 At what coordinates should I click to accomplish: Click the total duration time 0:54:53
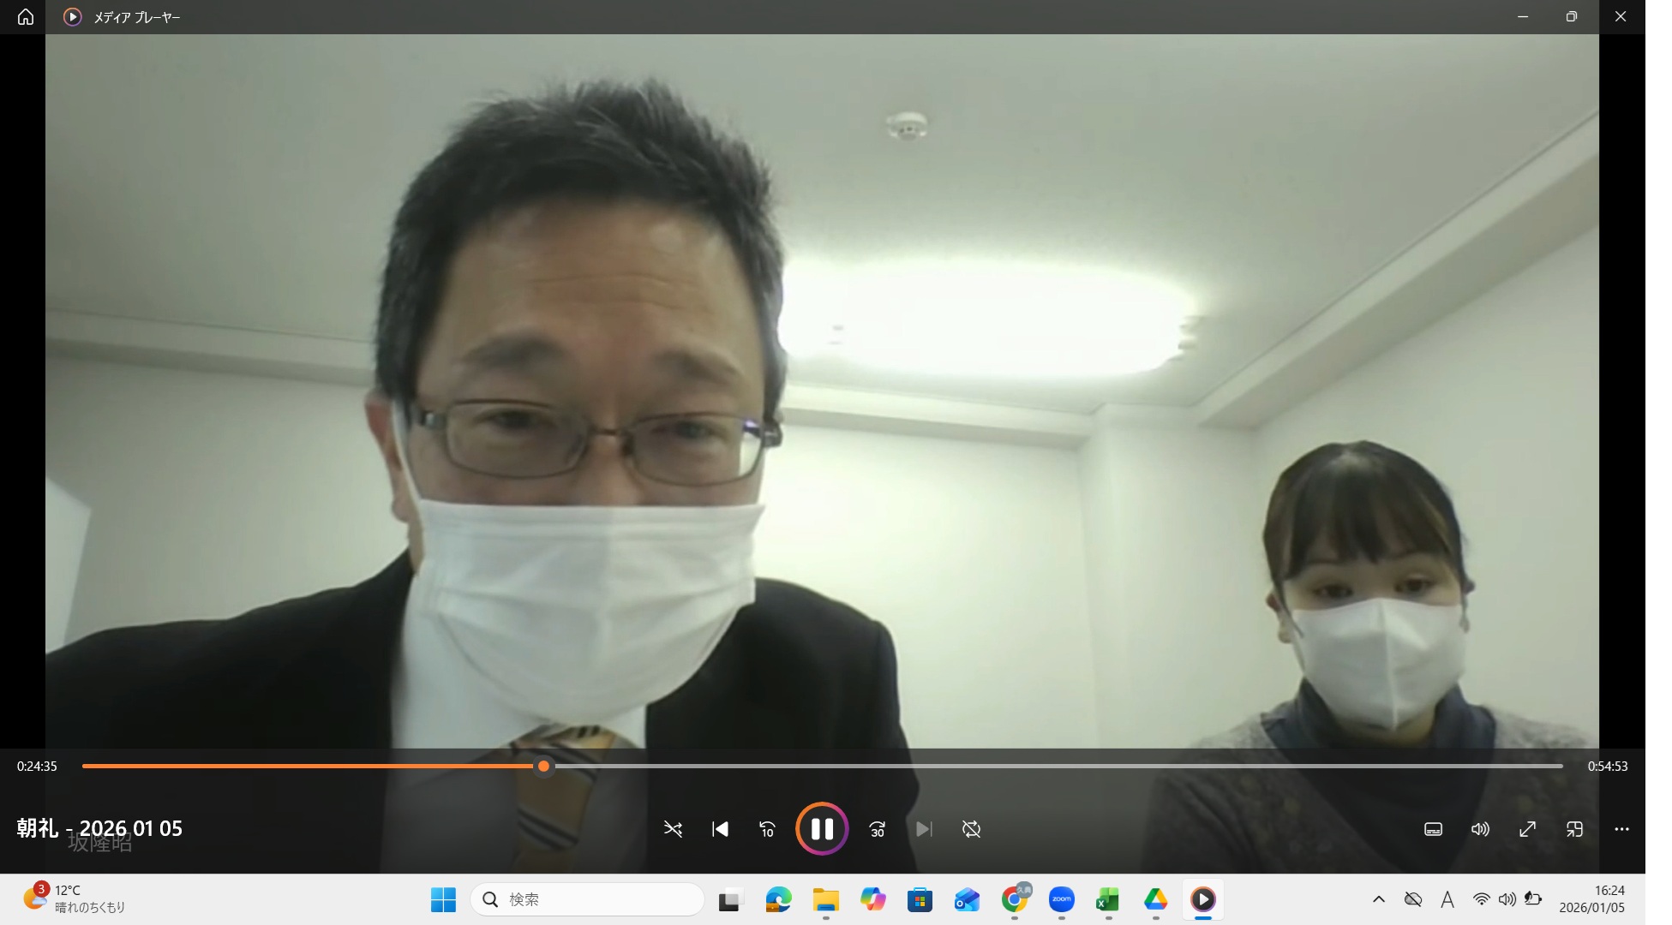pyautogui.click(x=1607, y=766)
